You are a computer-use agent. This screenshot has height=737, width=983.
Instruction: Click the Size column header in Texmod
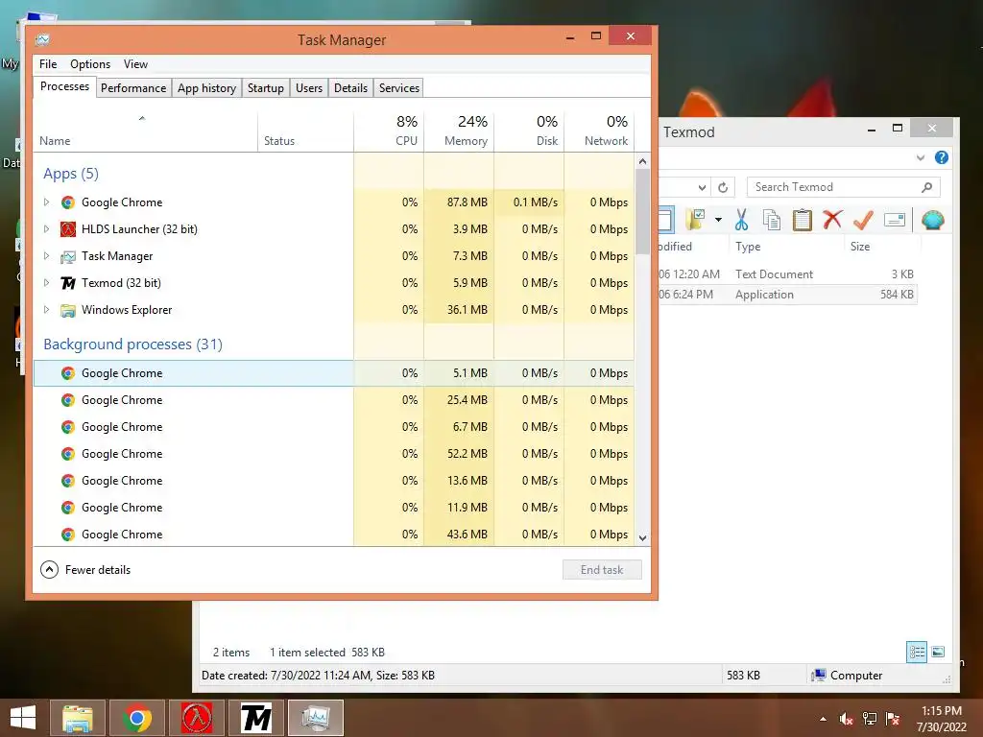tap(860, 247)
